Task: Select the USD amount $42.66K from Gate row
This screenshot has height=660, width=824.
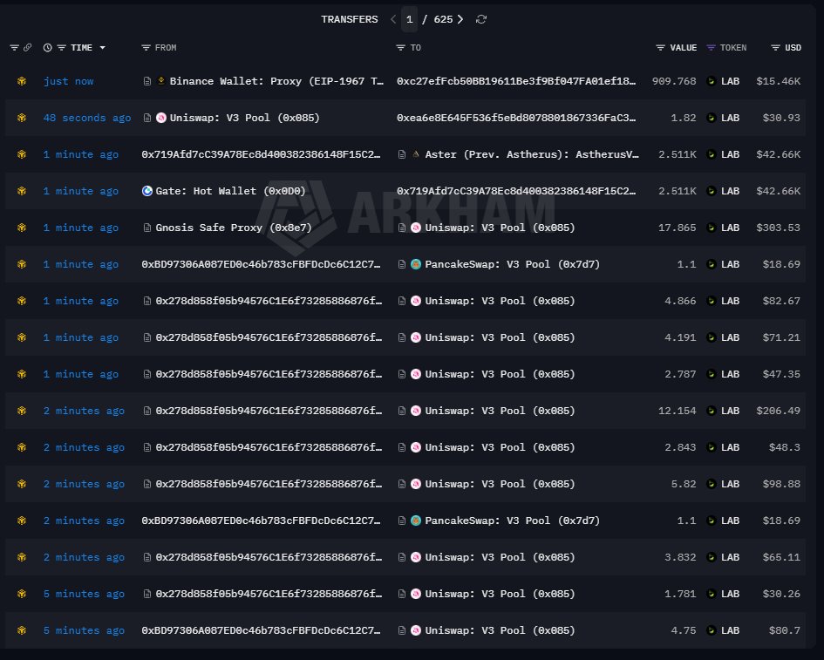Action: click(x=779, y=191)
